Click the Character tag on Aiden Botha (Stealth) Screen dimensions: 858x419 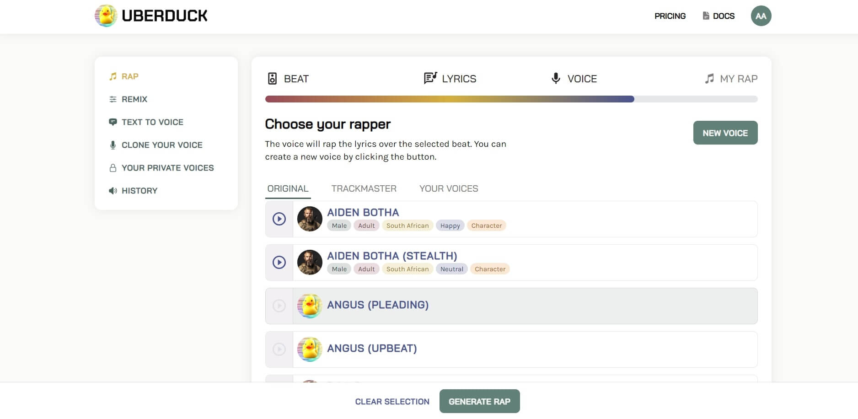click(490, 269)
